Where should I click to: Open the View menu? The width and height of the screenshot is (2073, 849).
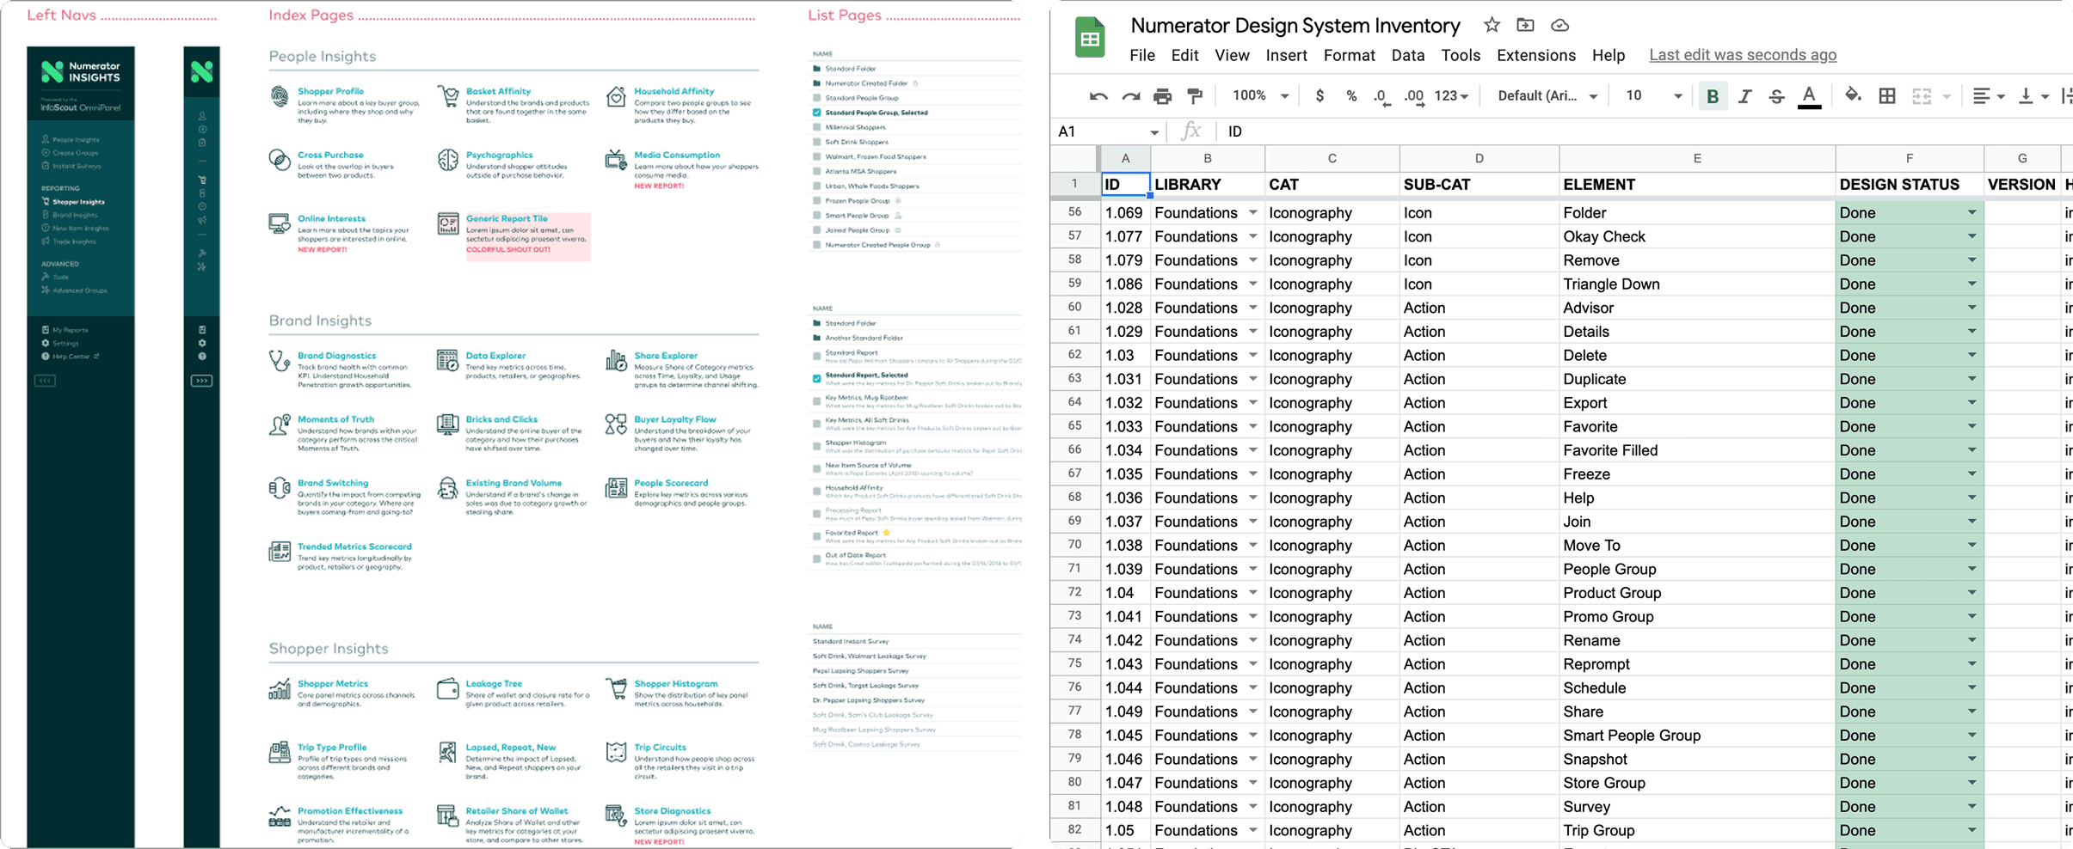coord(1232,55)
